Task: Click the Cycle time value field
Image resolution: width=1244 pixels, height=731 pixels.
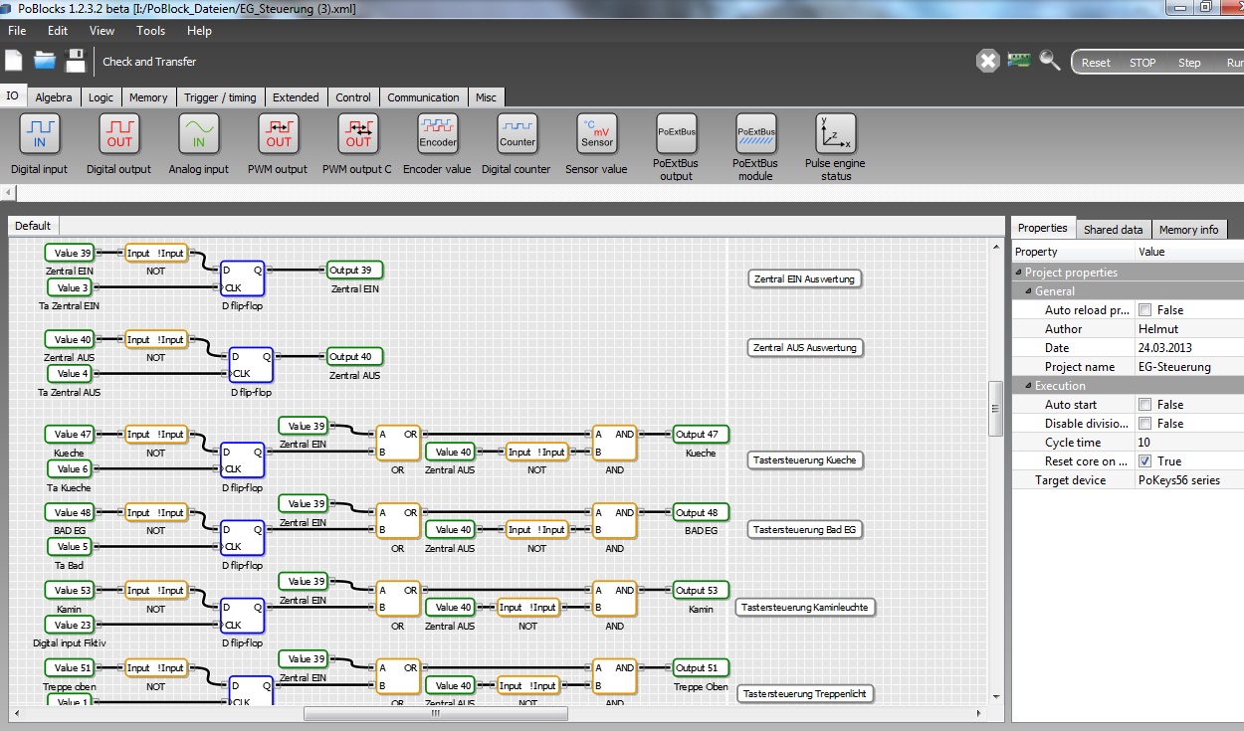Action: tap(1186, 443)
